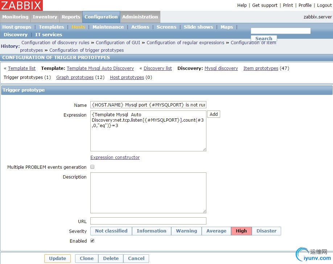
Task: Select the Configuration menu tab
Action: click(x=101, y=17)
